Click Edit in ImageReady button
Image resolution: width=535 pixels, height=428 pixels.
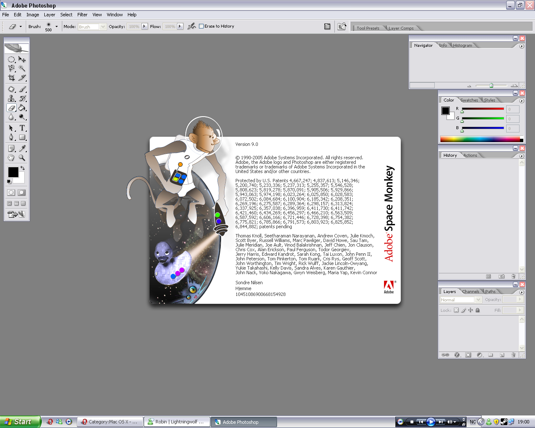[16, 214]
